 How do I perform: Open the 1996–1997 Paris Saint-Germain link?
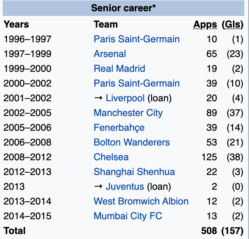point(136,39)
